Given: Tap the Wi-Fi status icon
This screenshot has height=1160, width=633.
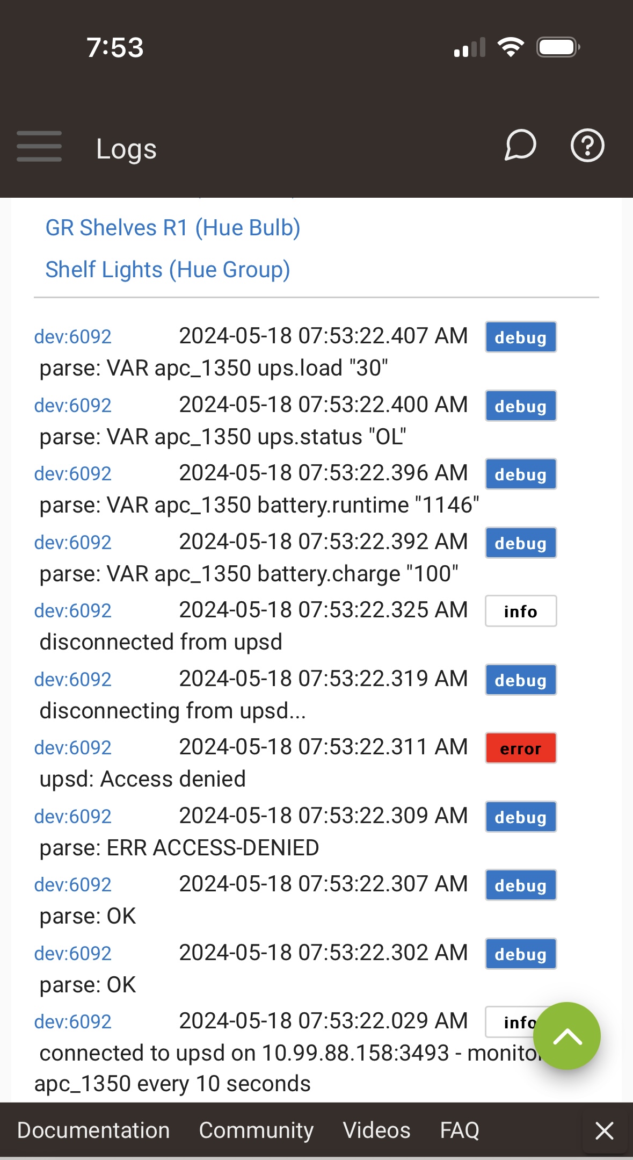Looking at the screenshot, I should pyautogui.click(x=511, y=47).
